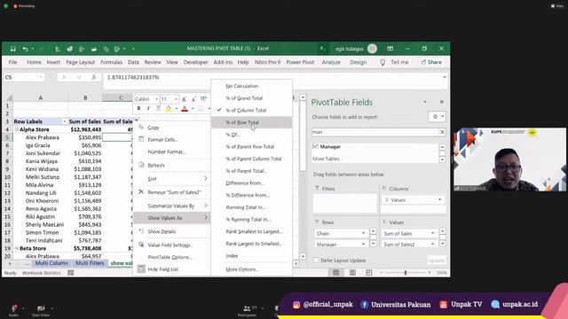Viewport: 568px width, 319px height.
Task: Click the Tell me lightbulb icon
Action: click(x=383, y=62)
